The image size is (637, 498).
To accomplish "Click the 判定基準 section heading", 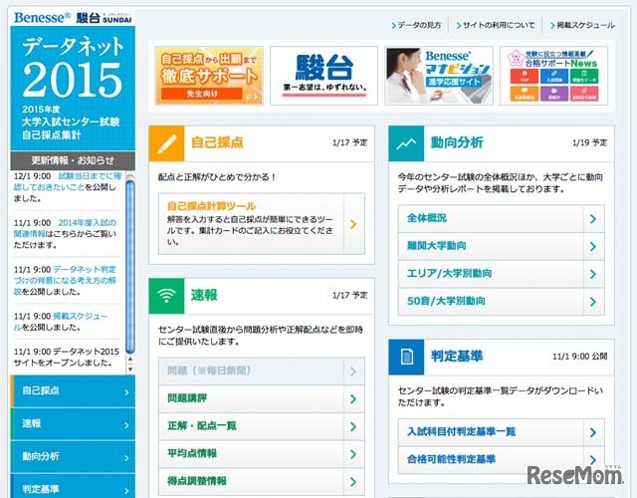I will click(x=457, y=357).
